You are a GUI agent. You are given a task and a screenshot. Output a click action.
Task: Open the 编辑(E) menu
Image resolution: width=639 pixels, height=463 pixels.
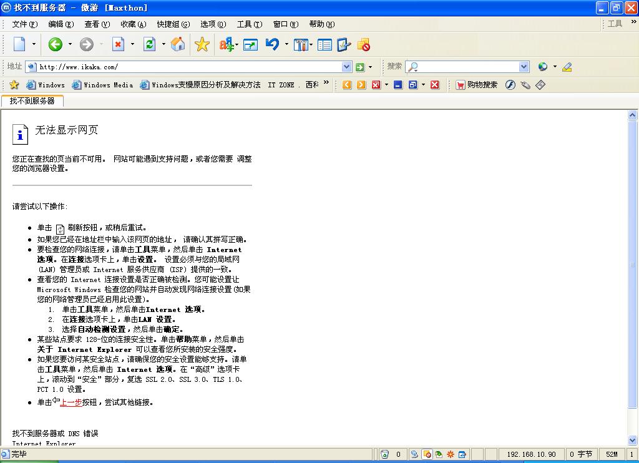coord(61,24)
